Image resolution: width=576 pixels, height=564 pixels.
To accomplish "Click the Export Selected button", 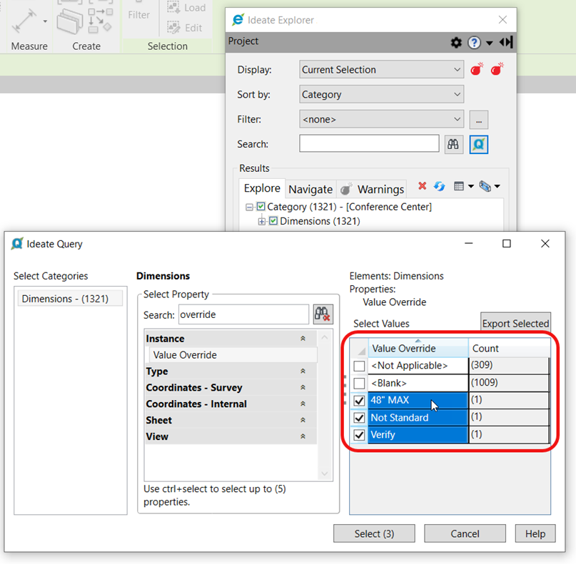I will (515, 322).
